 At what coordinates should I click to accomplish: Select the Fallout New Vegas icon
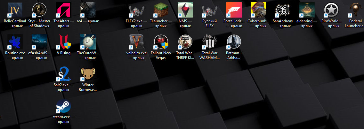click(x=161, y=42)
